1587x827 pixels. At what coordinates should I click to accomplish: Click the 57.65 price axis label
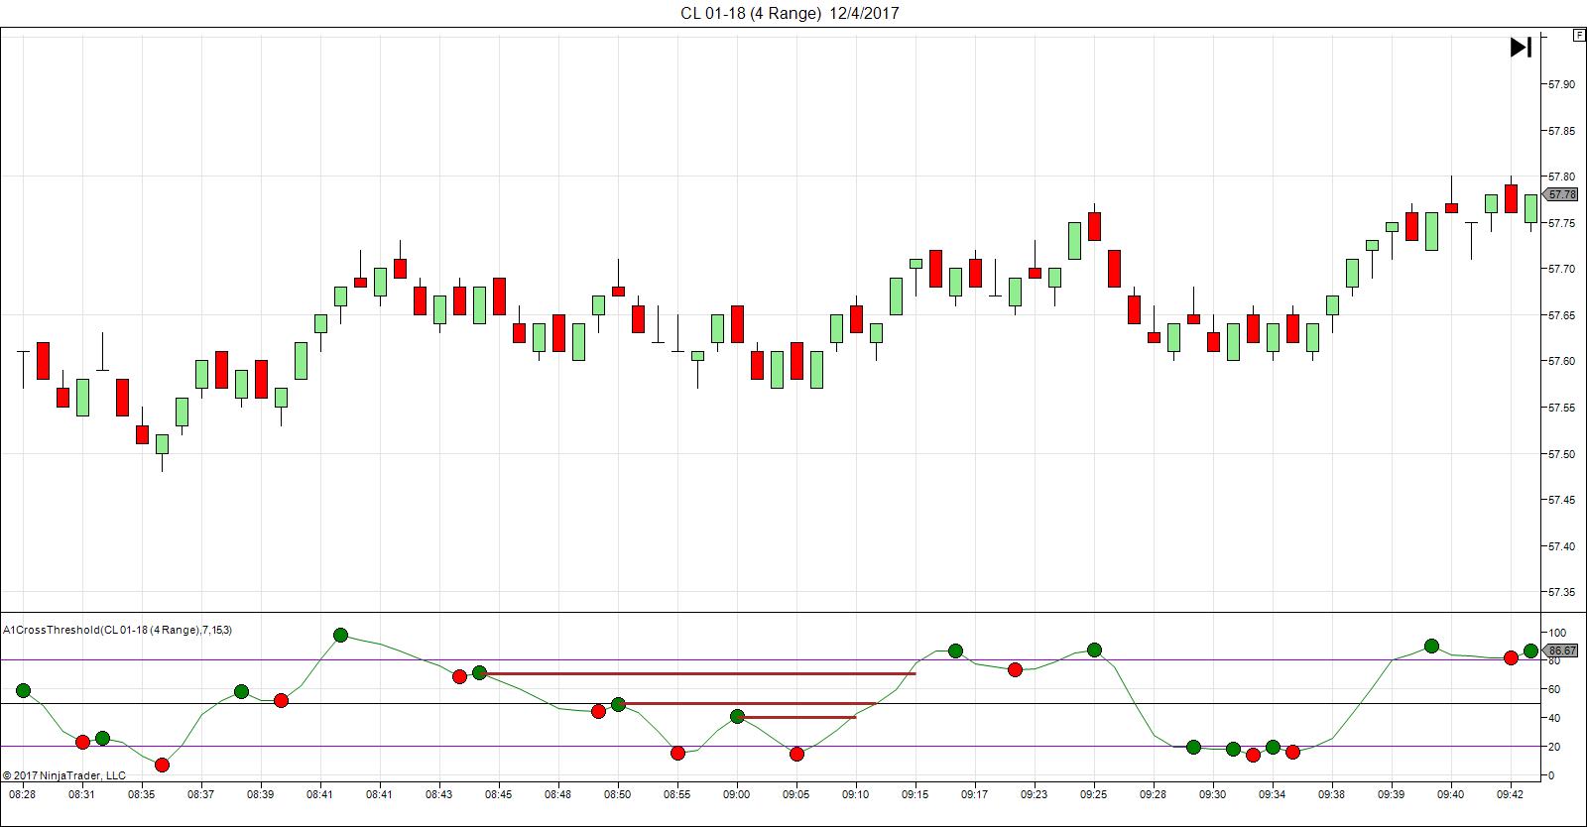tap(1561, 315)
